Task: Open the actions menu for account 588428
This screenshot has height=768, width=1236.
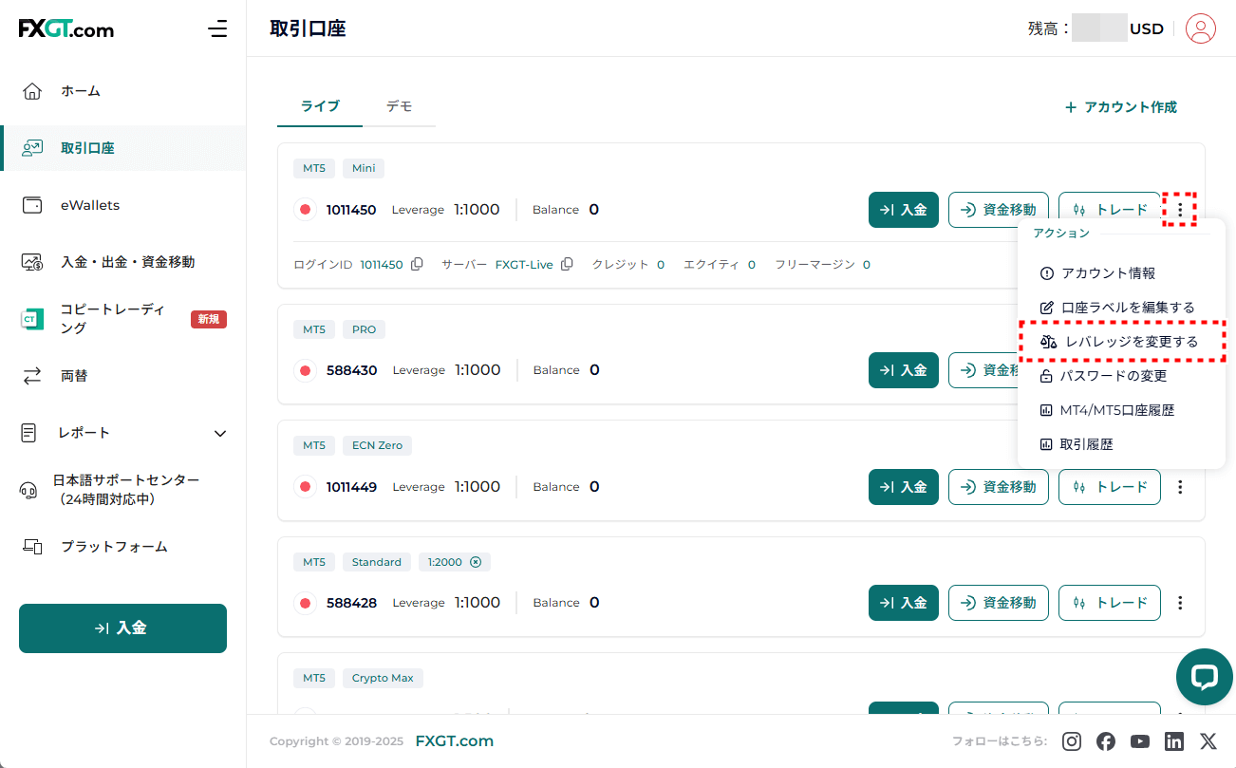Action: point(1180,603)
